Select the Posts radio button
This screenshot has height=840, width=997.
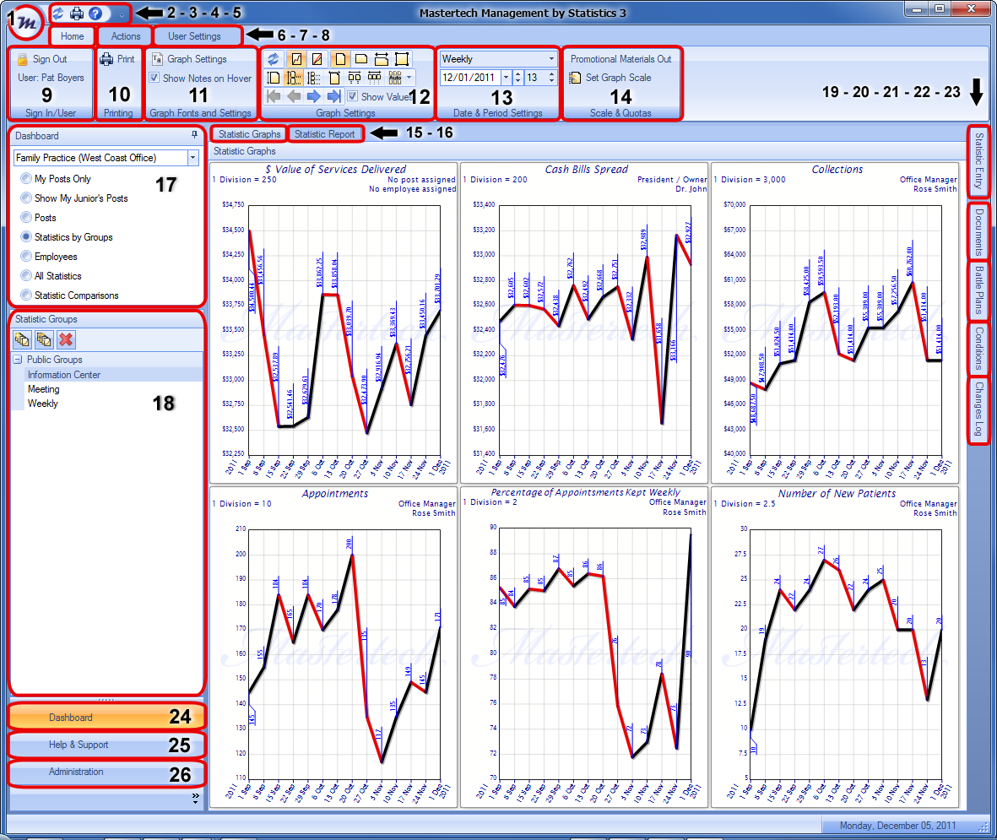(x=26, y=218)
